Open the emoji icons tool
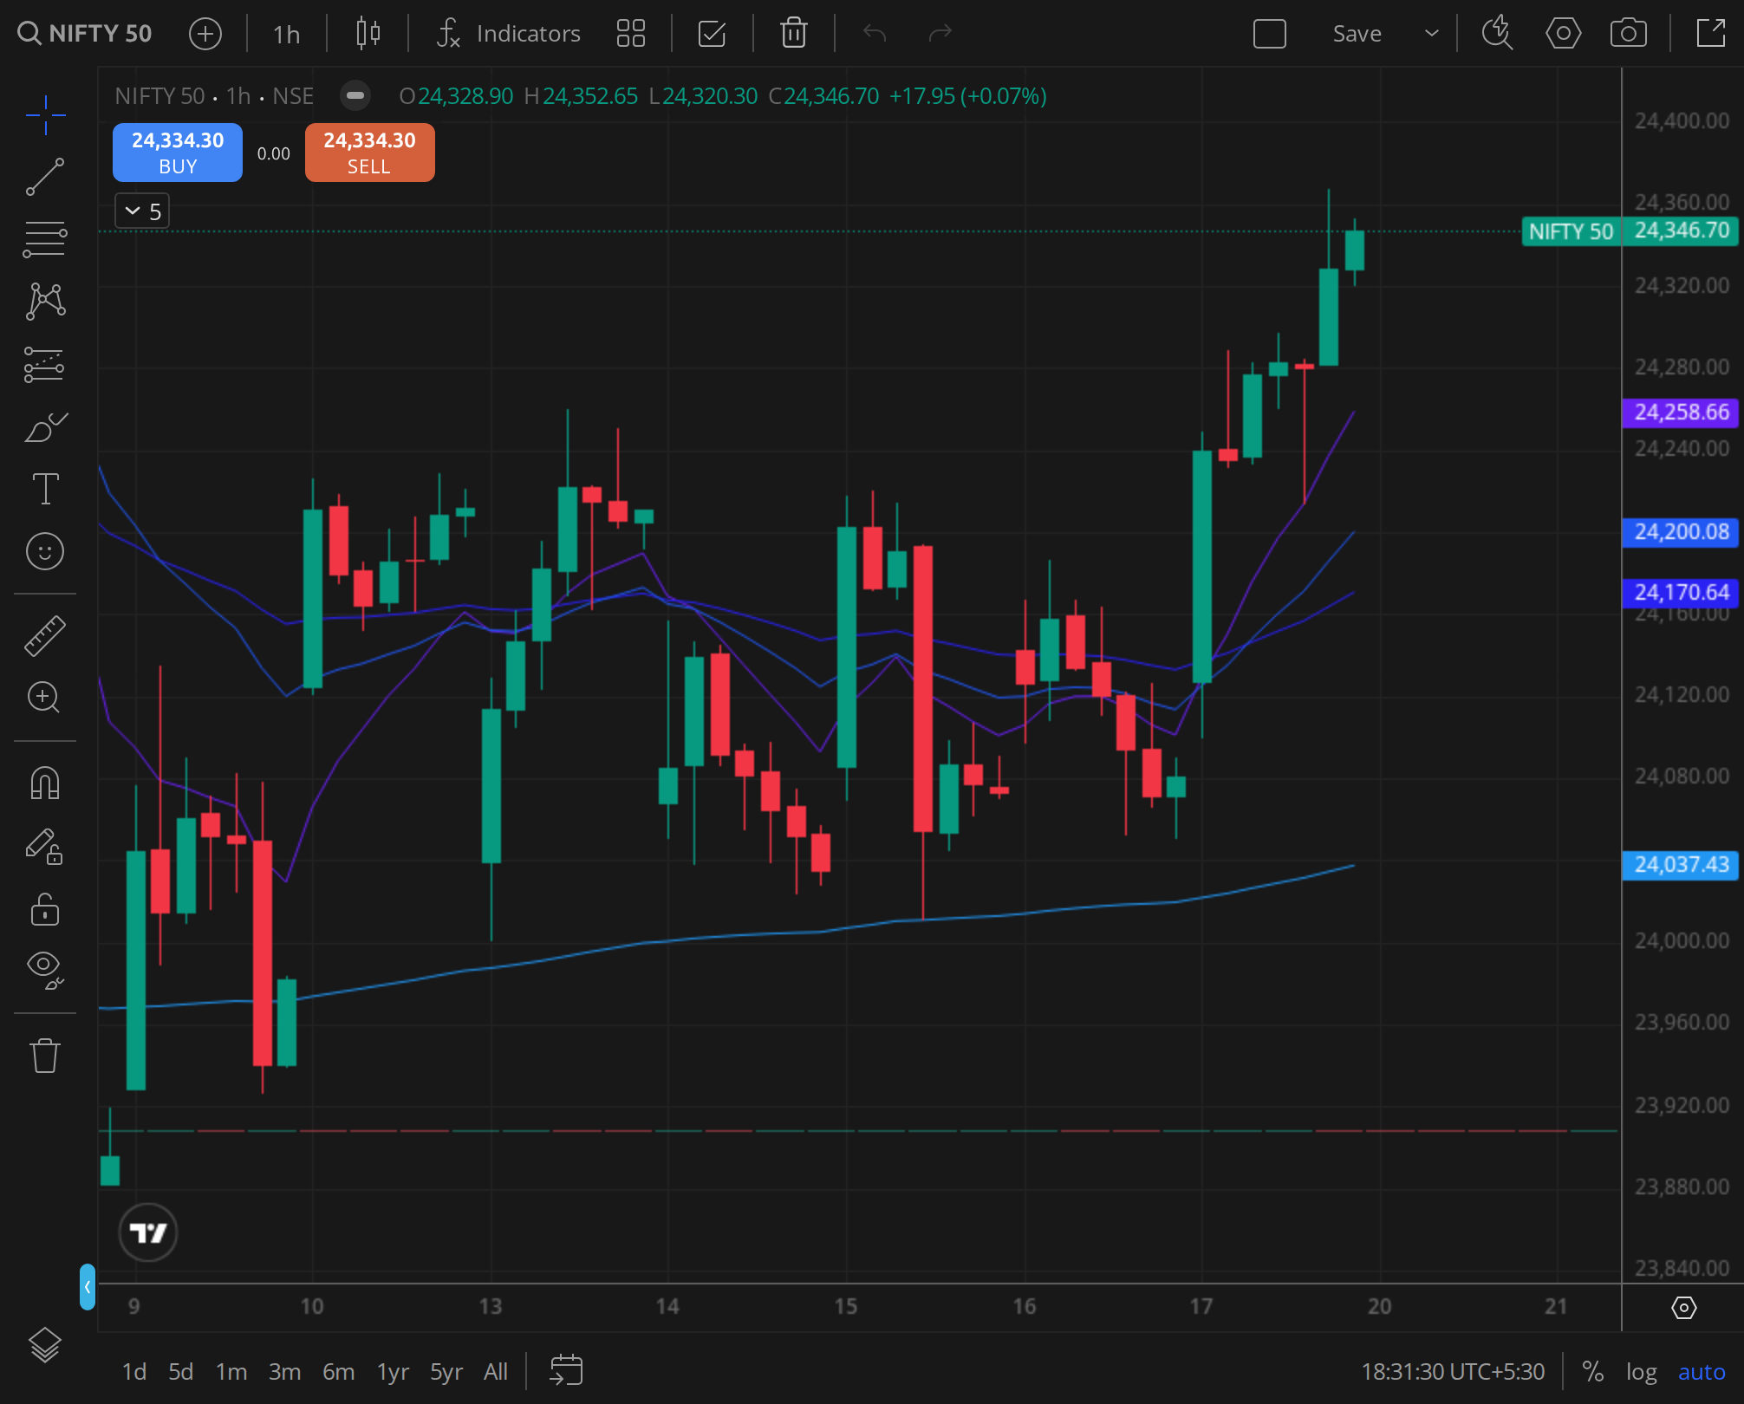Viewport: 1744px width, 1404px height. 45,551
